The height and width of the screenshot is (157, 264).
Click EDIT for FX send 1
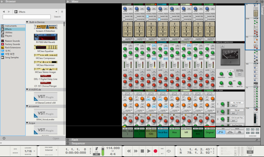[234, 106]
